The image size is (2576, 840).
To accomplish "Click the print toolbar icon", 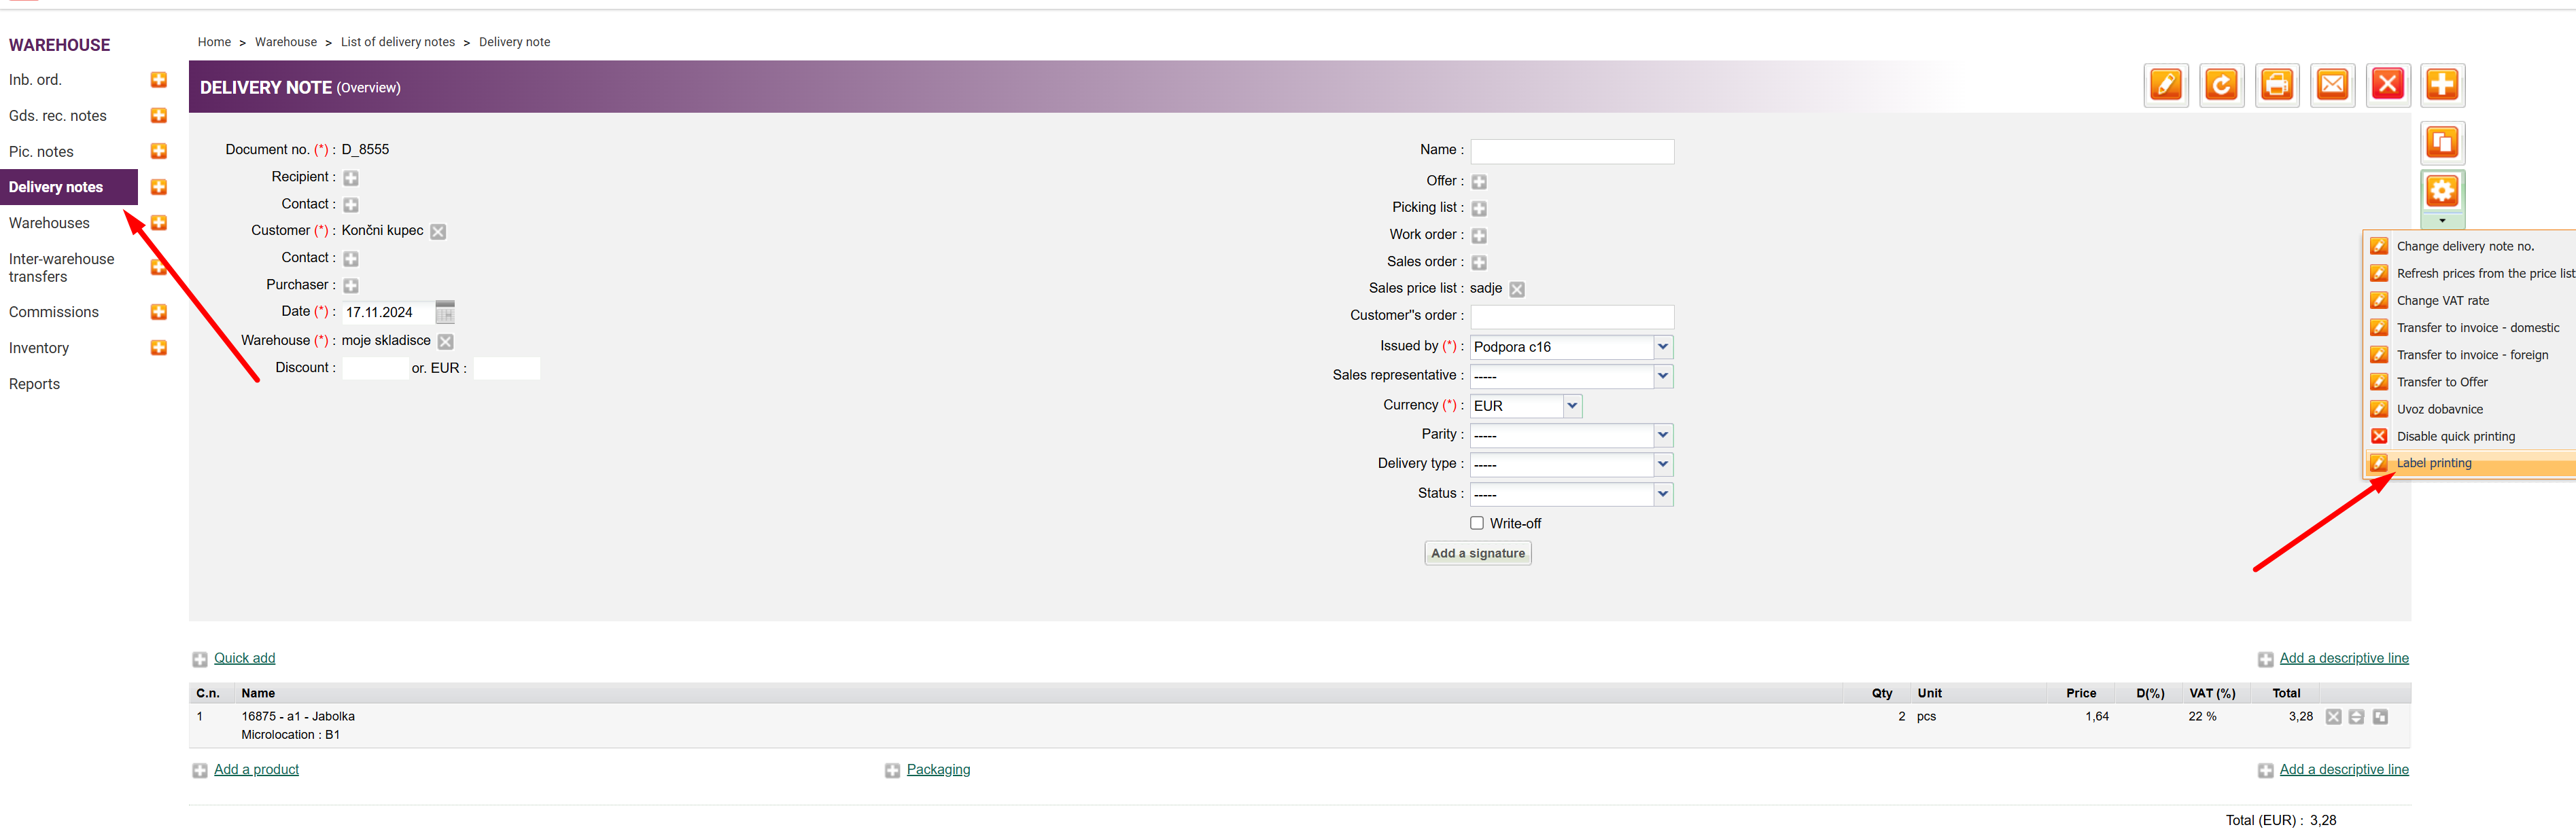I will pos(2277,85).
